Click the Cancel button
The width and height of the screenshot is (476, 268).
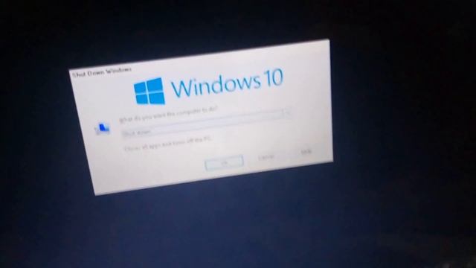(266, 157)
